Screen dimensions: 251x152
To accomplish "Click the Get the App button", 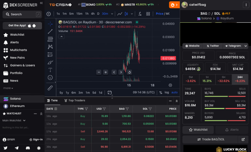I will click(x=22, y=26).
